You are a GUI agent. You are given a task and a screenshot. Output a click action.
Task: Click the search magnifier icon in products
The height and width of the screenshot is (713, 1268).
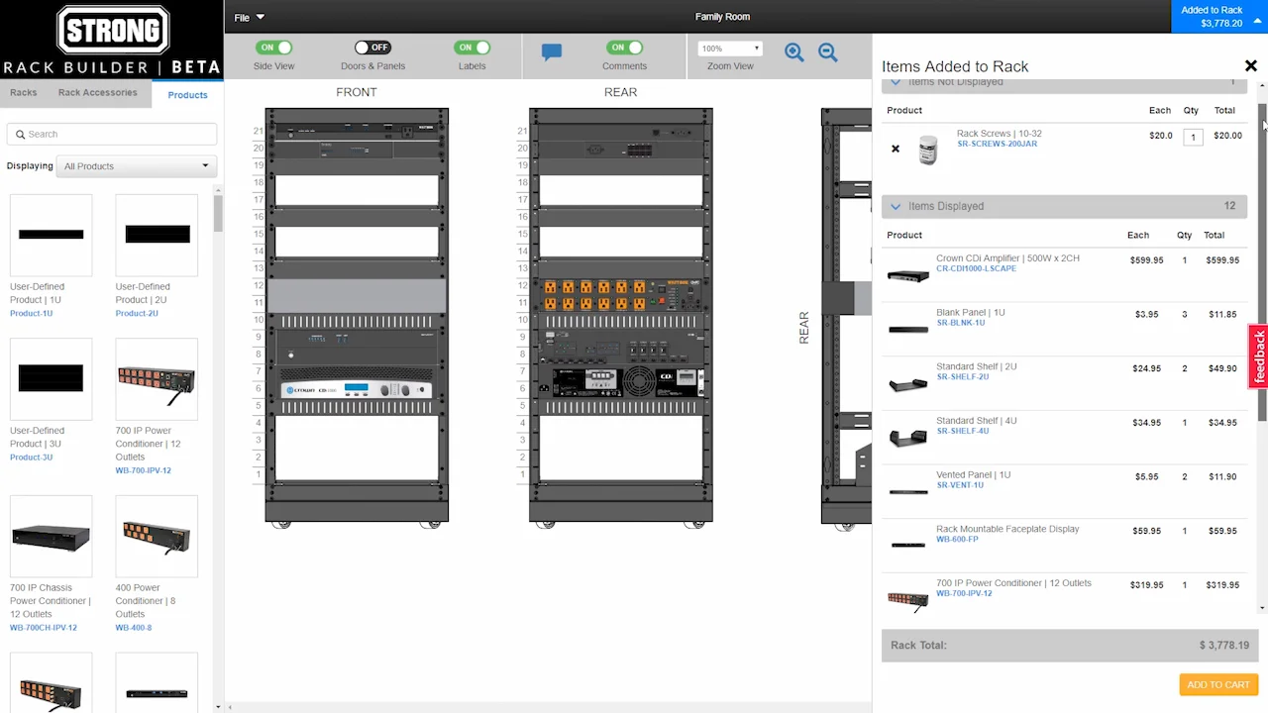coord(20,134)
